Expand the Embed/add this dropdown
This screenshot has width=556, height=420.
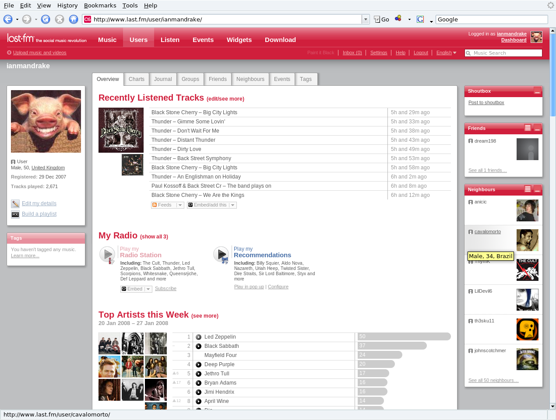(232, 205)
